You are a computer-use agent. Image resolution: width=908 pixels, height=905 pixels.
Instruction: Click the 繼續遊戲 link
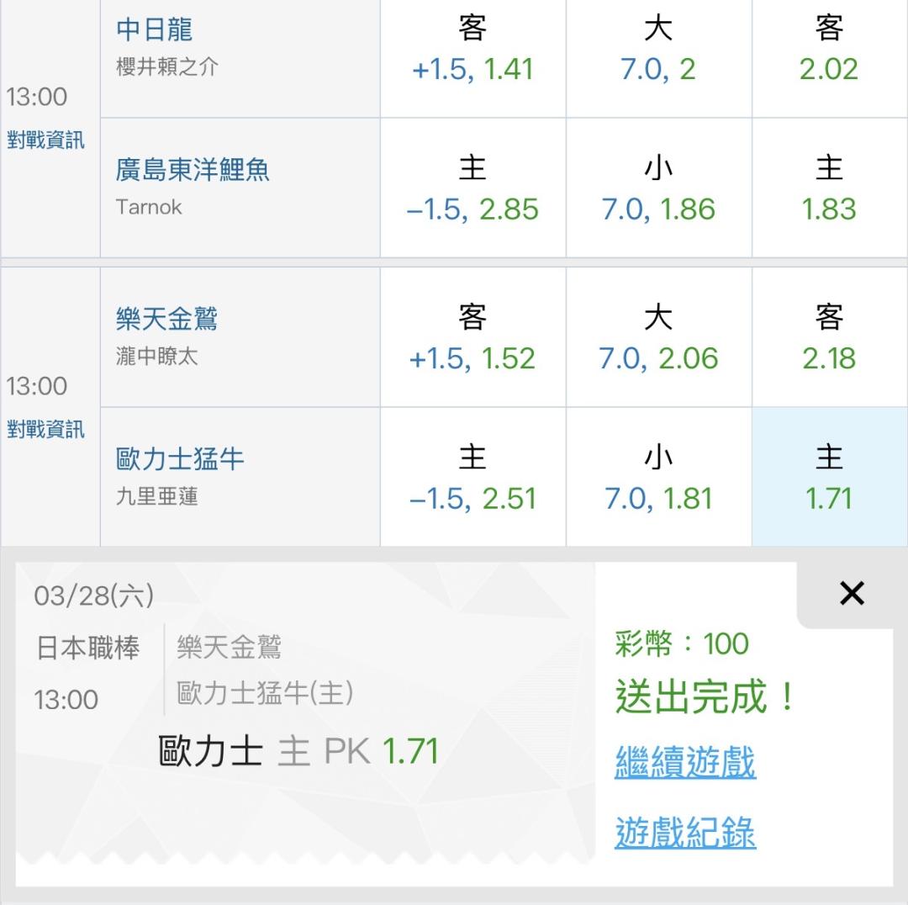point(685,763)
